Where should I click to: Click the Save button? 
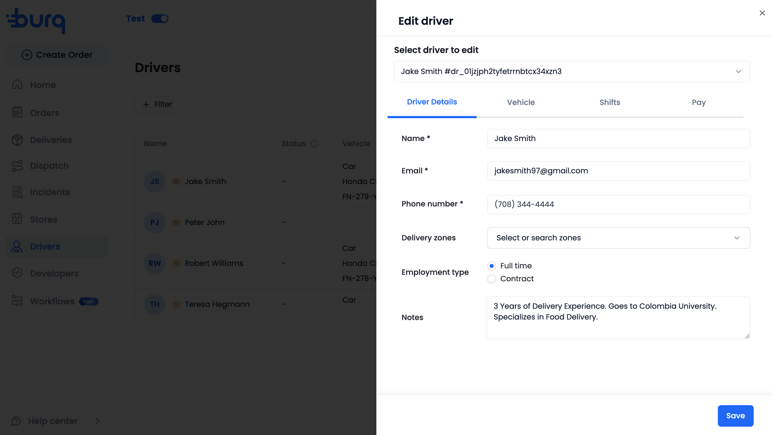tap(735, 416)
